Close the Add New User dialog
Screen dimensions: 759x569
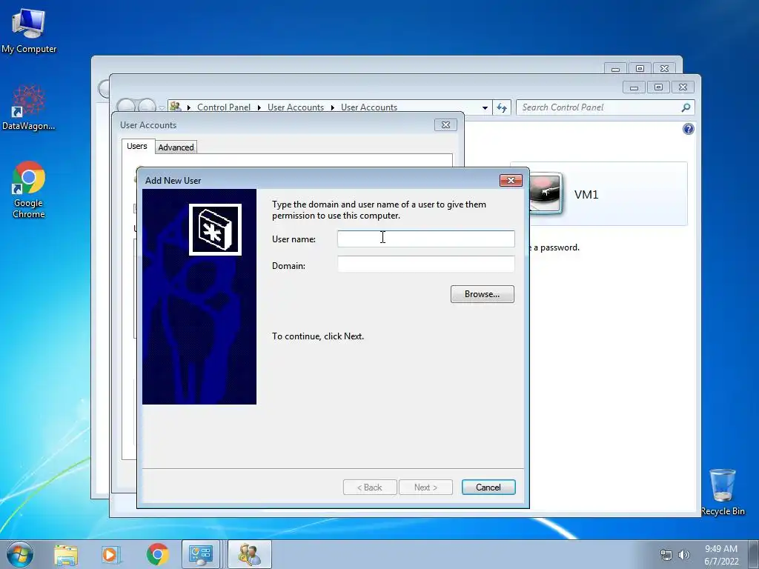pos(511,181)
